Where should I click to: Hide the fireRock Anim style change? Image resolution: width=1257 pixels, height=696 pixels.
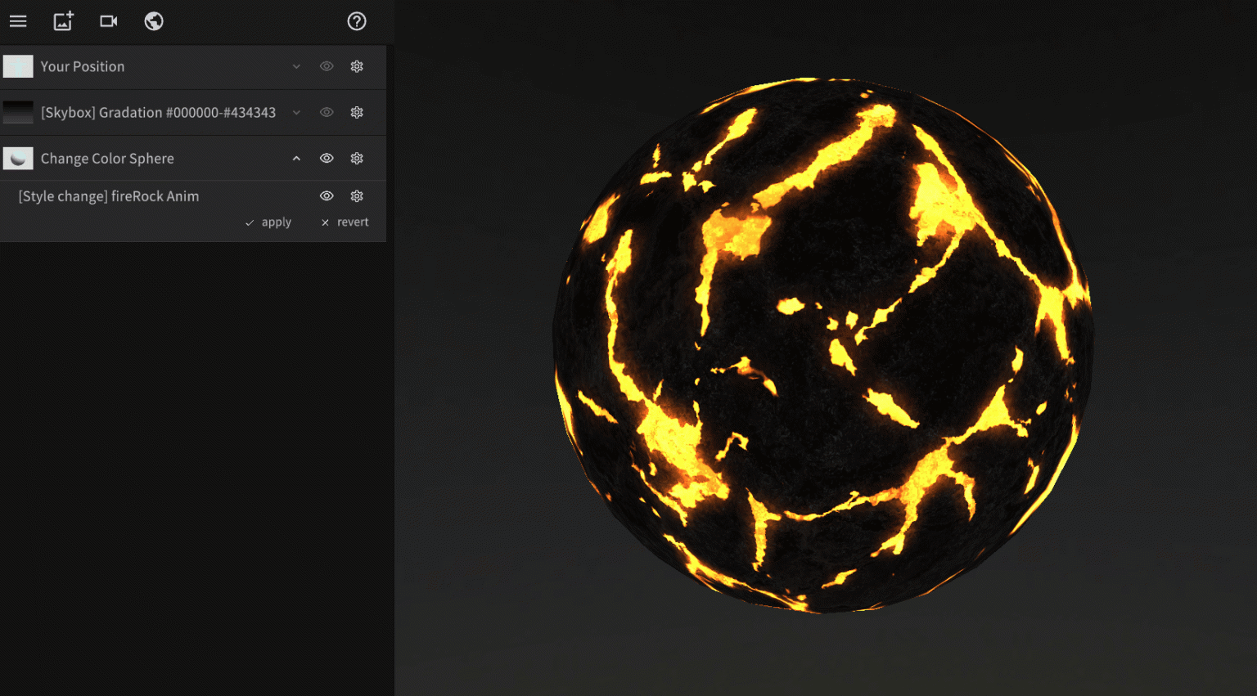tap(327, 196)
